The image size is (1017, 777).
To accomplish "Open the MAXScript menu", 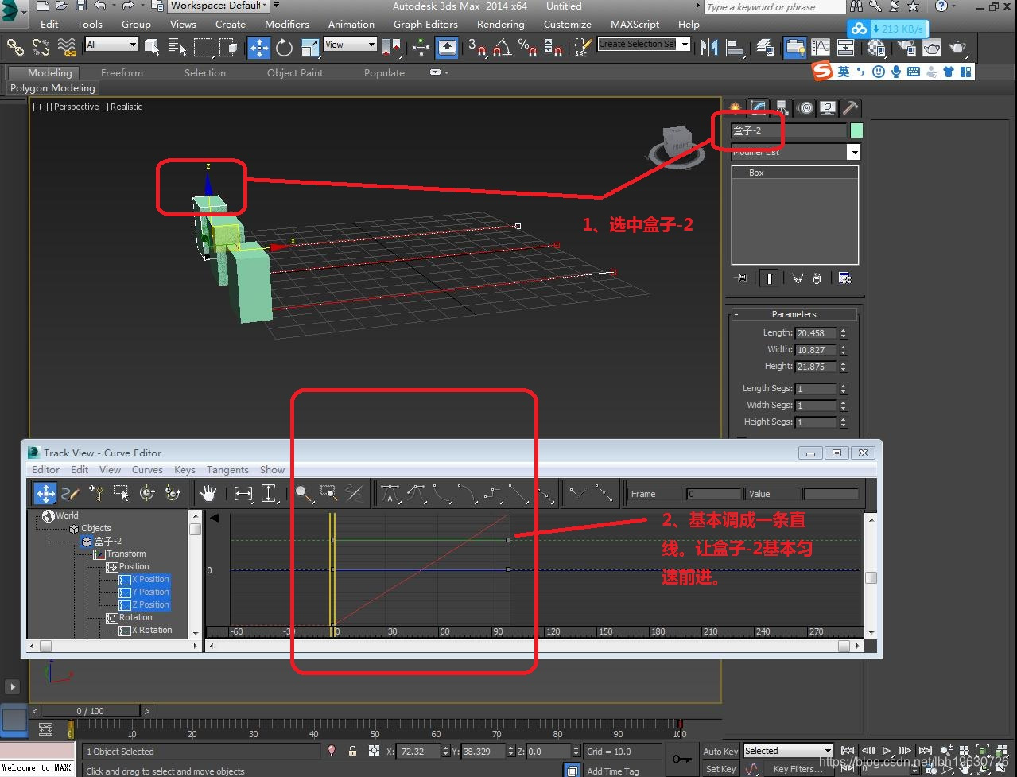I will pyautogui.click(x=635, y=24).
